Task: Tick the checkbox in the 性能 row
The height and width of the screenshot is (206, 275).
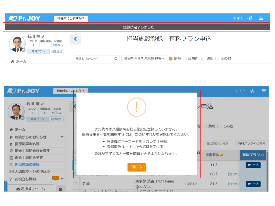Action: click(x=76, y=184)
